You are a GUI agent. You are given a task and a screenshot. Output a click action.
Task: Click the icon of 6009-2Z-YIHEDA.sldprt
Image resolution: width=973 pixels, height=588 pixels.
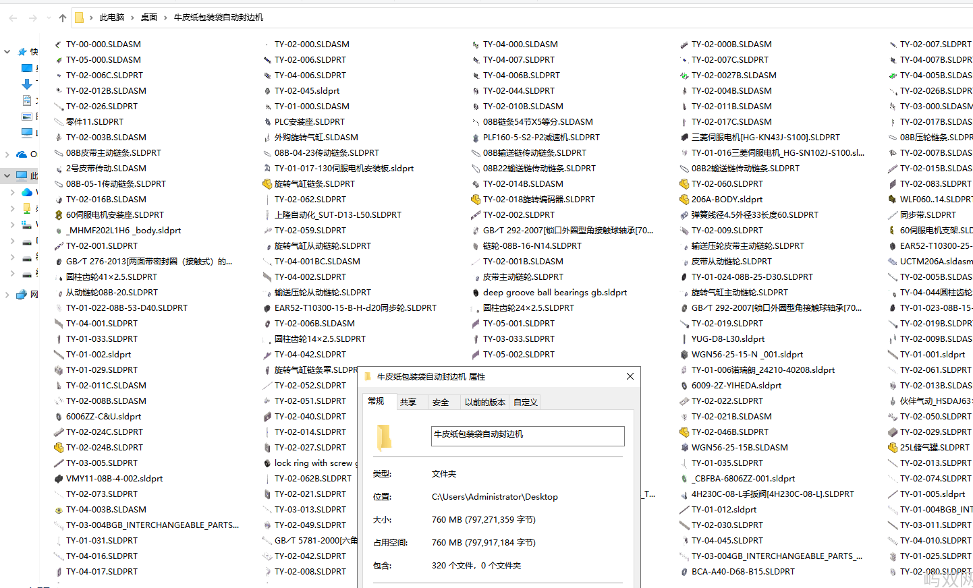(x=684, y=386)
